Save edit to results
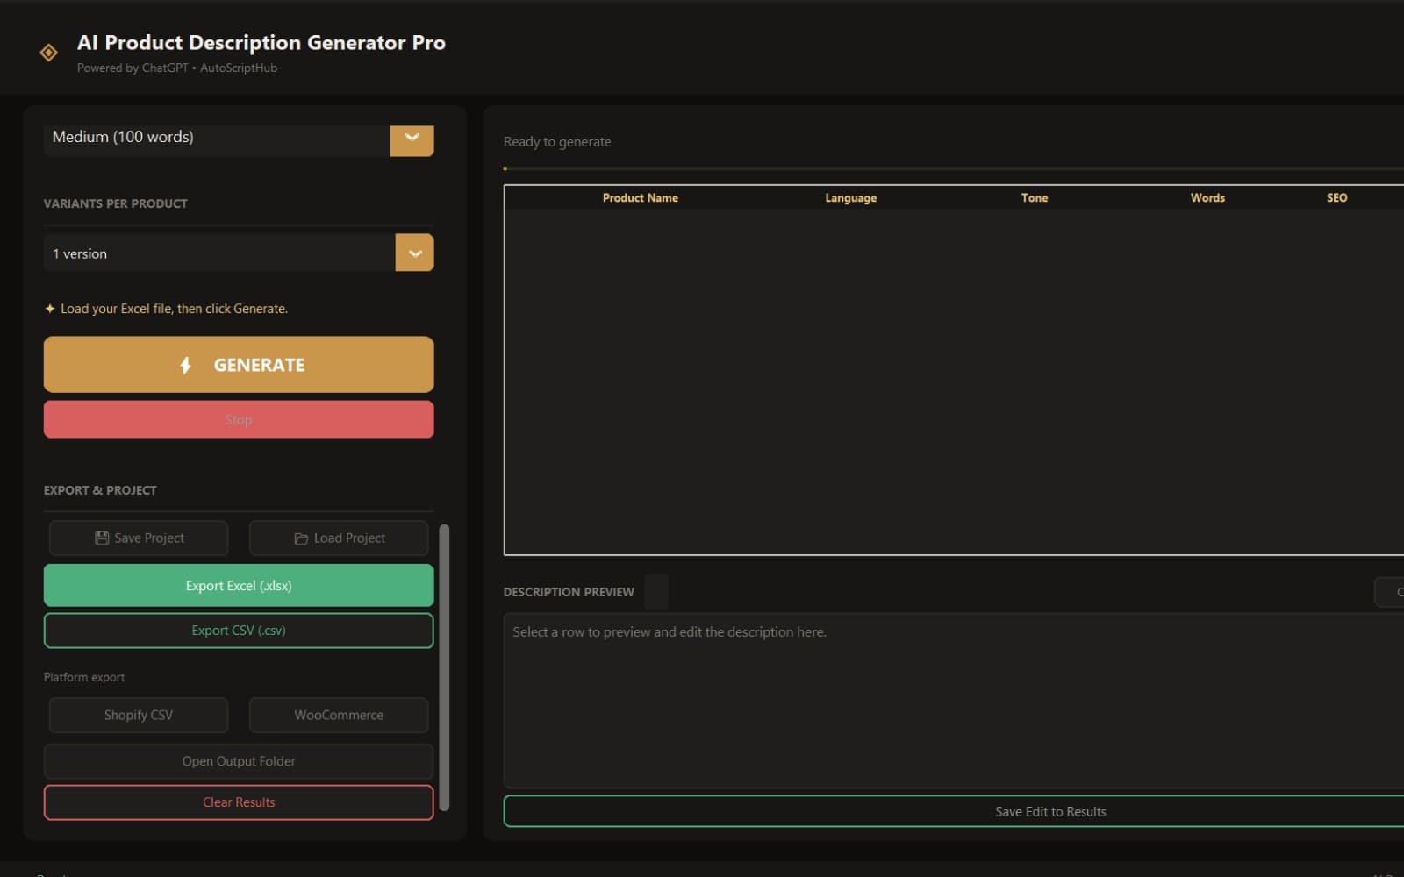1404x877 pixels. 954,811
